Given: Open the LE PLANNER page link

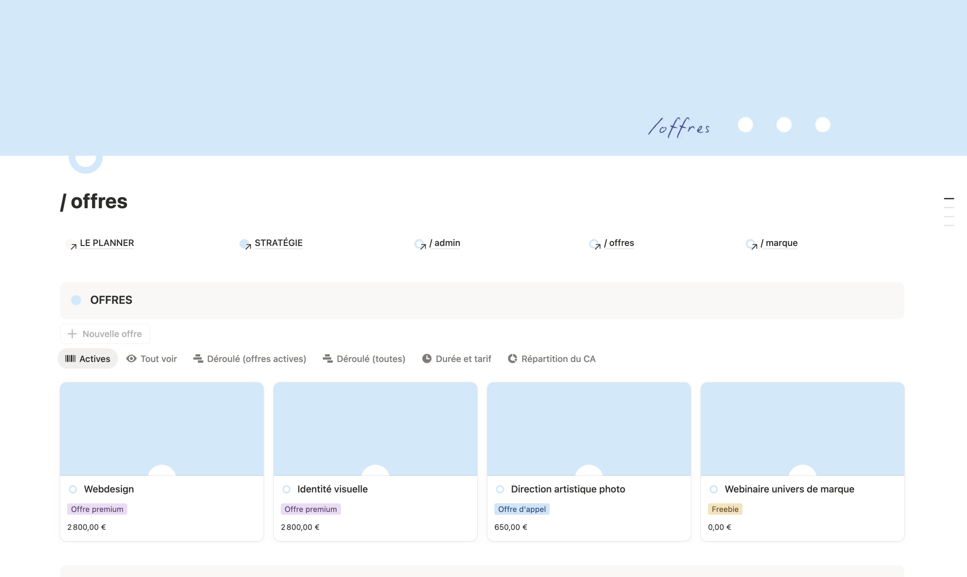Looking at the screenshot, I should 107,243.
